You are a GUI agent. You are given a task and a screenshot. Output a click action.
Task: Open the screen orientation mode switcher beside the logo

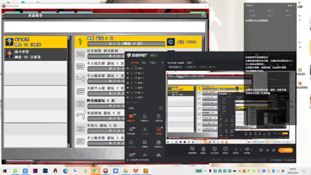[x=154, y=55]
